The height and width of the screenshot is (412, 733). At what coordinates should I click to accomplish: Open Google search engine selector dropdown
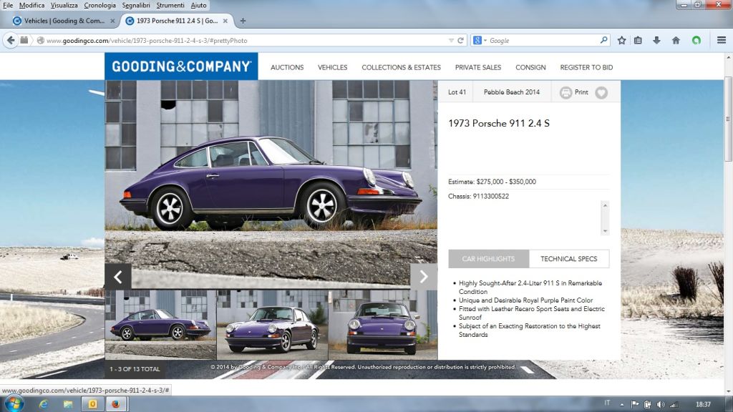click(479, 41)
